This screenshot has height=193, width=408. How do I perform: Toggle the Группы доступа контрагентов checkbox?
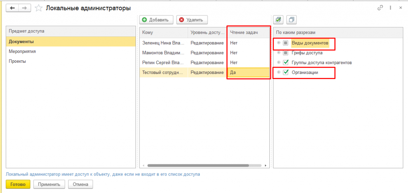(285, 62)
